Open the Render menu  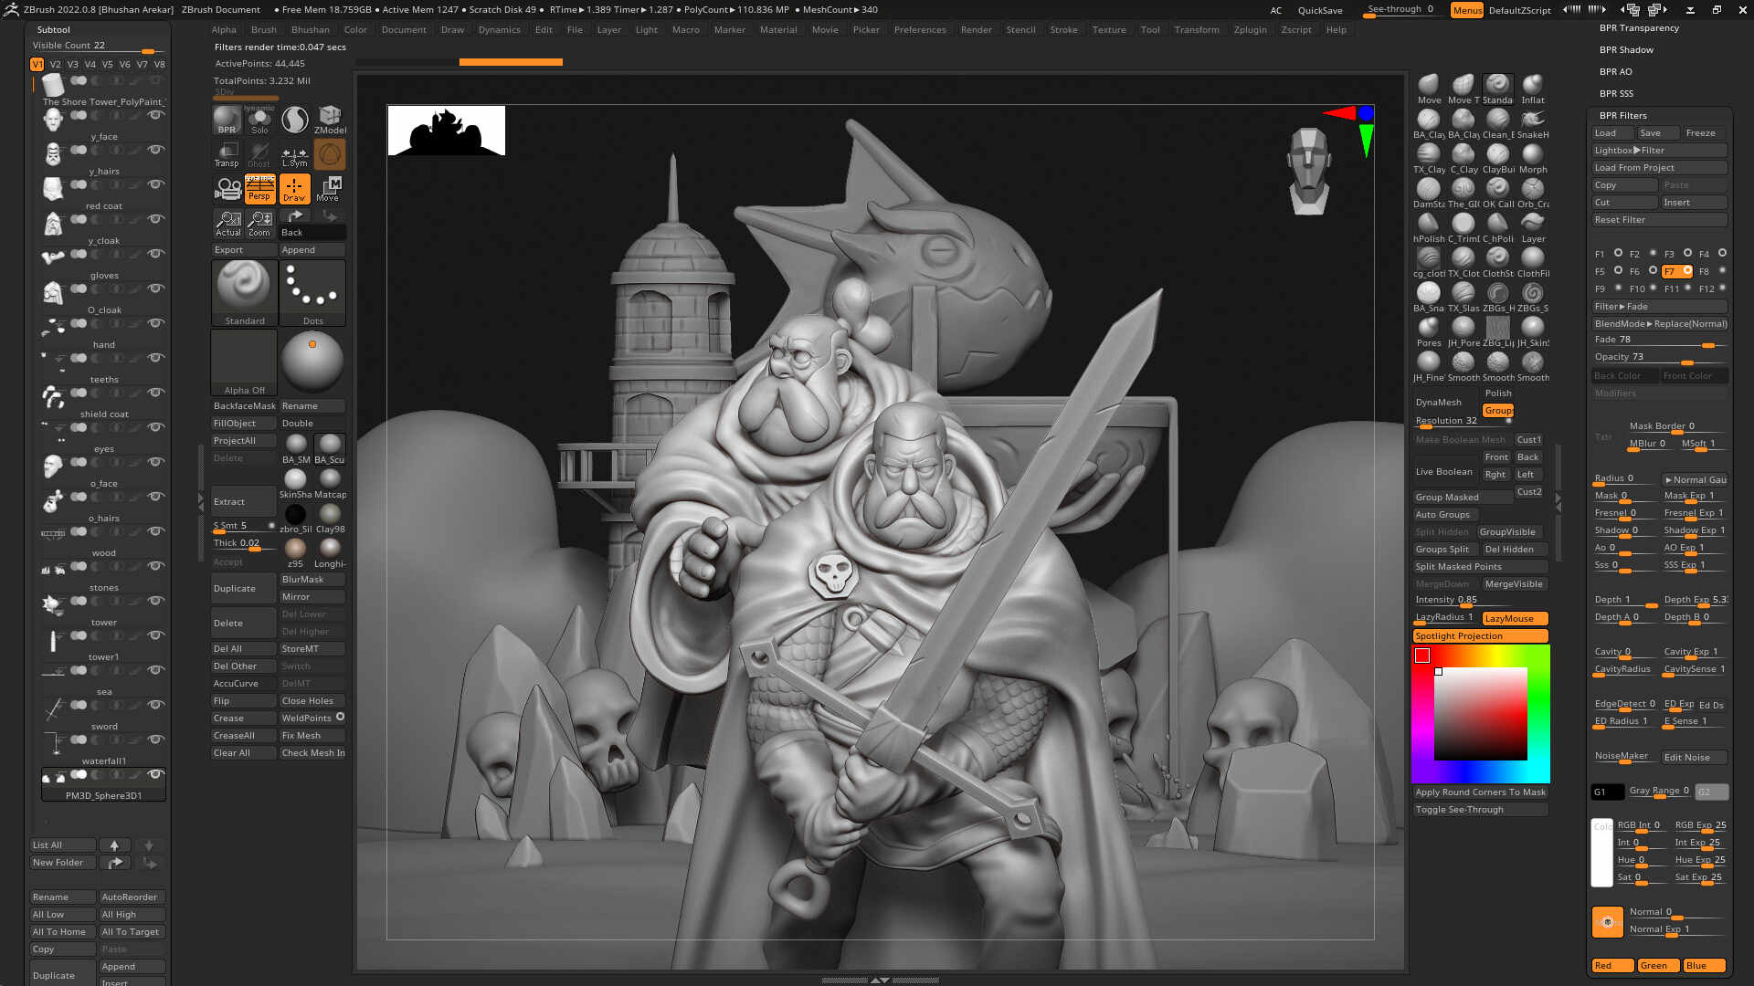(x=976, y=29)
